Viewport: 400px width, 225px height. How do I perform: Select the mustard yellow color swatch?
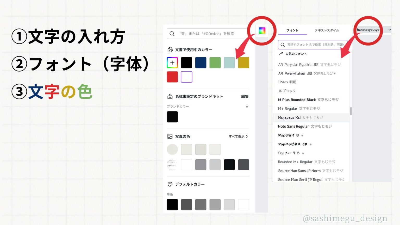pos(243,63)
